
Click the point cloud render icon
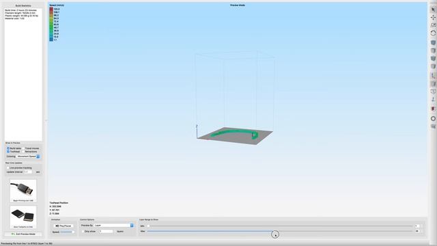(x=433, y=100)
